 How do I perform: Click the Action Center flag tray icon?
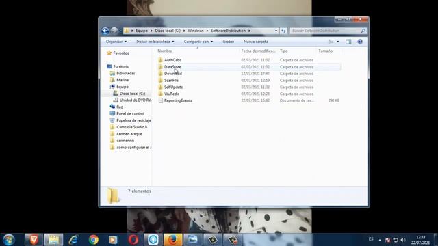387,240
